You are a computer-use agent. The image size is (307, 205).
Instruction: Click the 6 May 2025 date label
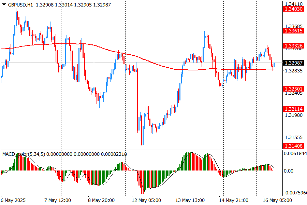[14, 200]
